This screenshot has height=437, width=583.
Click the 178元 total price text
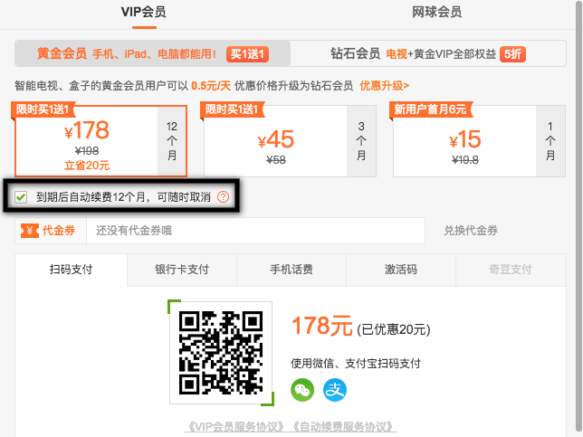[x=322, y=326]
